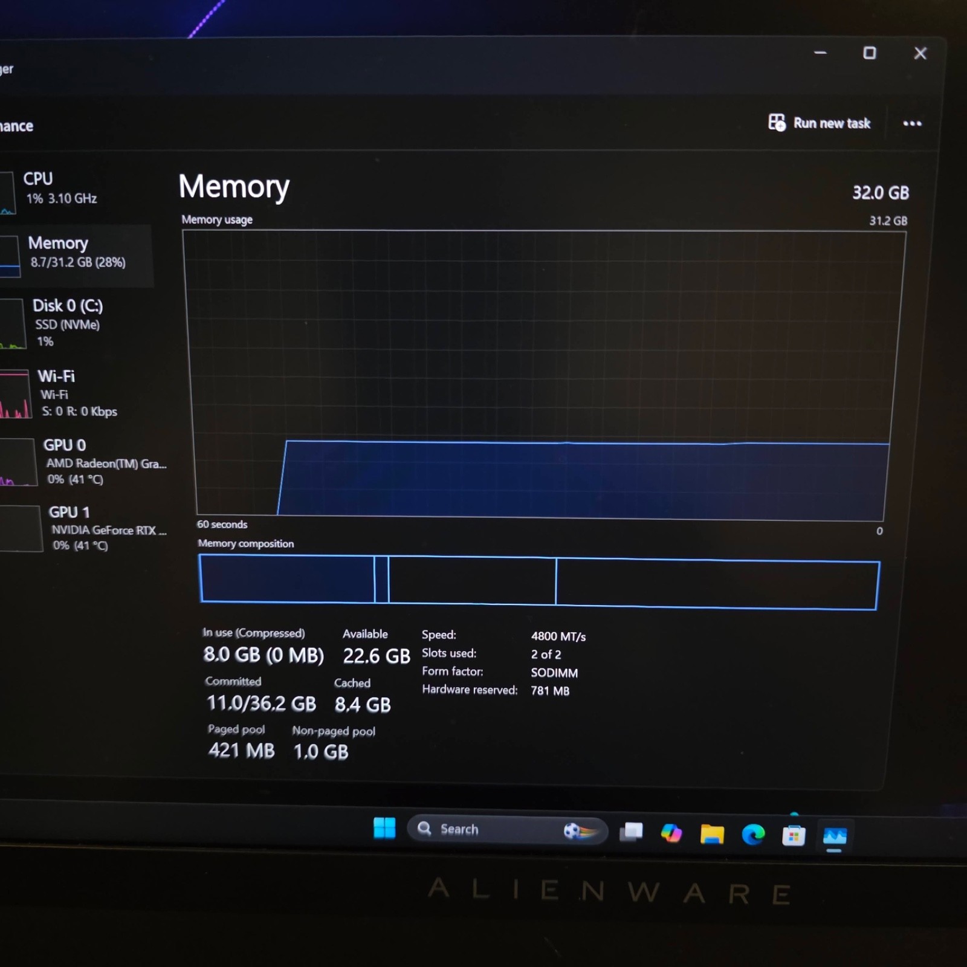Click Run new task button
The height and width of the screenshot is (967, 967).
[x=819, y=123]
